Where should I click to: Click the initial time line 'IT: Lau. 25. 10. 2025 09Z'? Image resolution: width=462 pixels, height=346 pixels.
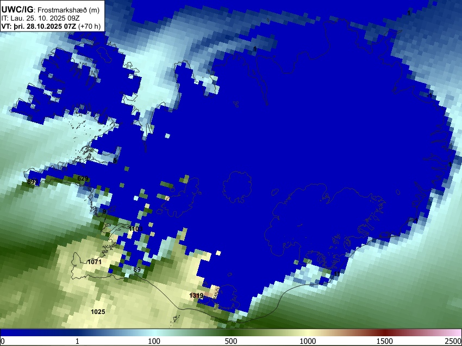point(40,18)
